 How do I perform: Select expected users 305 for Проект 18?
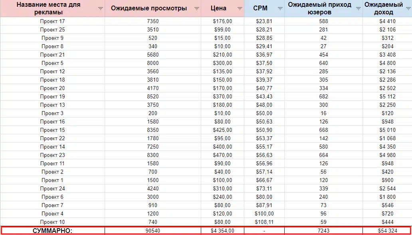[323, 80]
